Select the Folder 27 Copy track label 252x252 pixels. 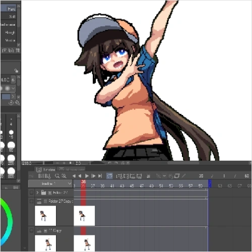(x=60, y=201)
